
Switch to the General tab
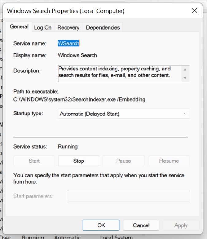(19, 27)
